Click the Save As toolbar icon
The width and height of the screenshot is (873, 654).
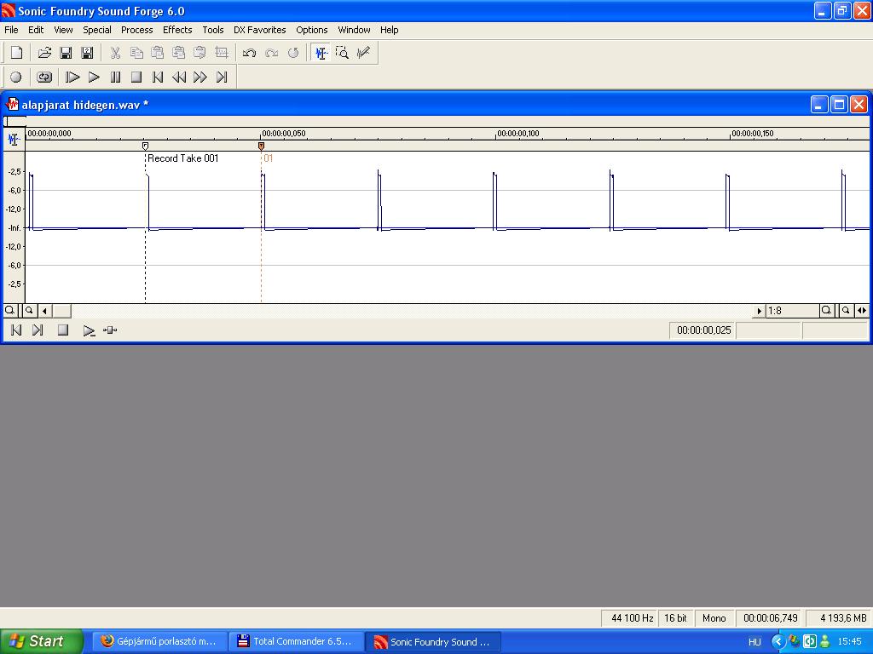click(87, 53)
